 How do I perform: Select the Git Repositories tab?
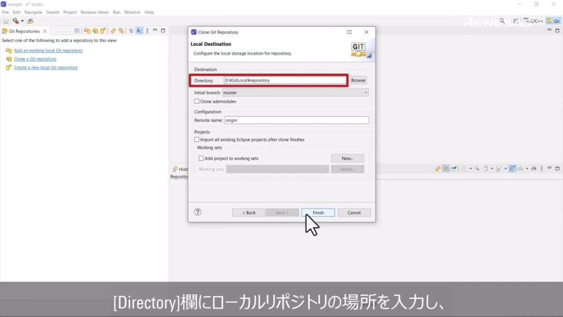click(x=23, y=31)
